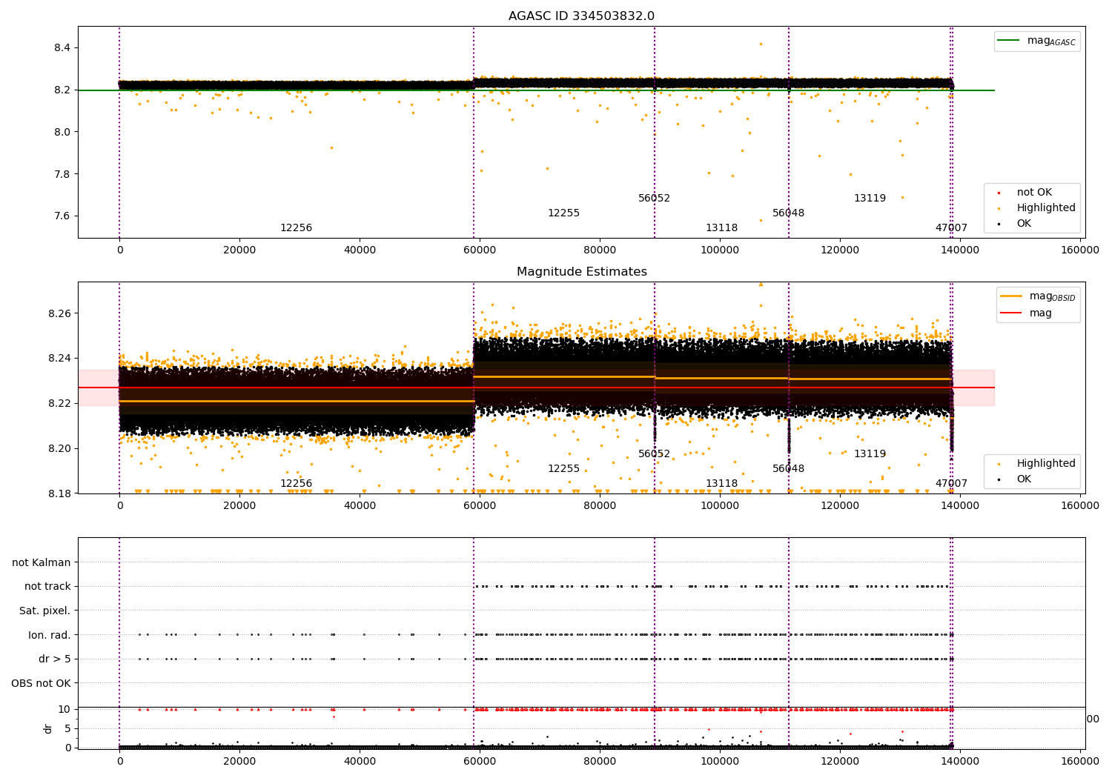Click the 8.22 y-axis tick label

coord(59,403)
